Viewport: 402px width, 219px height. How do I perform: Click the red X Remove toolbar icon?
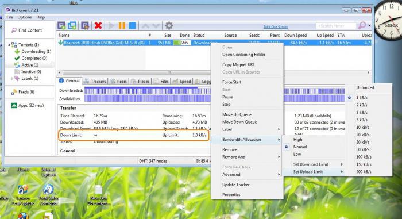[x=98, y=25]
